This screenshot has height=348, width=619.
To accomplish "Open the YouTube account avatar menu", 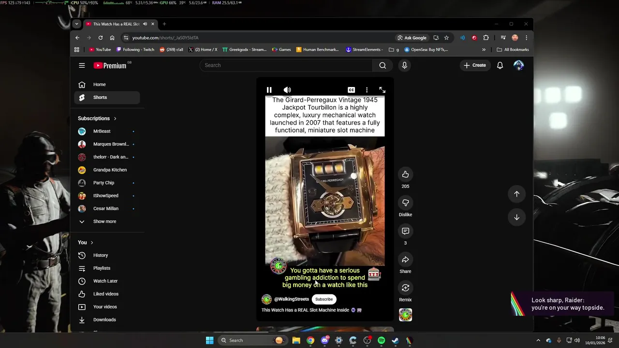I will click(x=518, y=65).
